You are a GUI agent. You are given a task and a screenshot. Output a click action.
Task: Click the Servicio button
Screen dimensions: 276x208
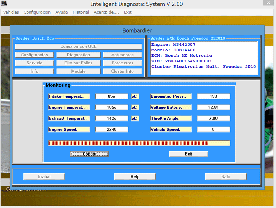click(35, 63)
